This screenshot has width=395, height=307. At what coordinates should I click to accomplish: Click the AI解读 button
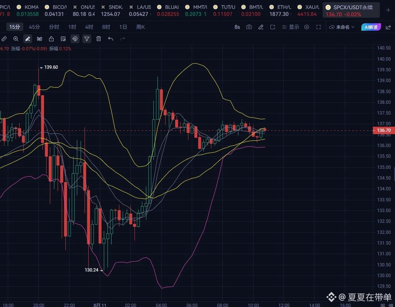371,27
